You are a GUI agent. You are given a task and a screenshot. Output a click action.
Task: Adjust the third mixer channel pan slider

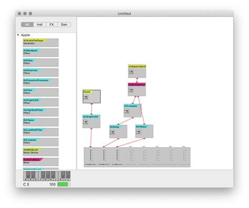click(117, 165)
